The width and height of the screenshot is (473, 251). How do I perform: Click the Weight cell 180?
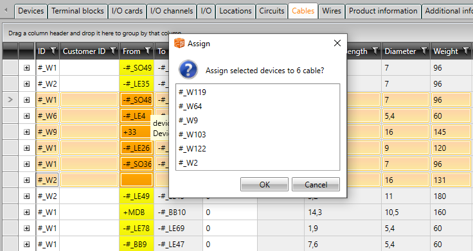[x=451, y=196]
